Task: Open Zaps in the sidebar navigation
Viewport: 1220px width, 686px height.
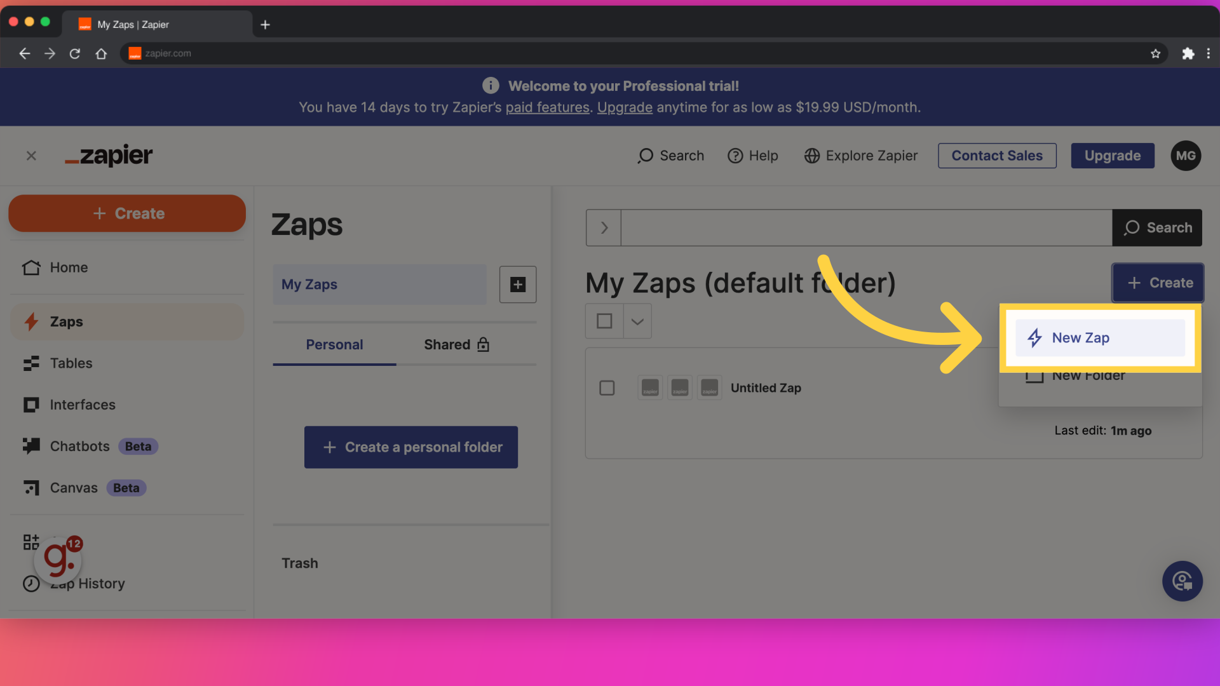Action: (x=127, y=321)
